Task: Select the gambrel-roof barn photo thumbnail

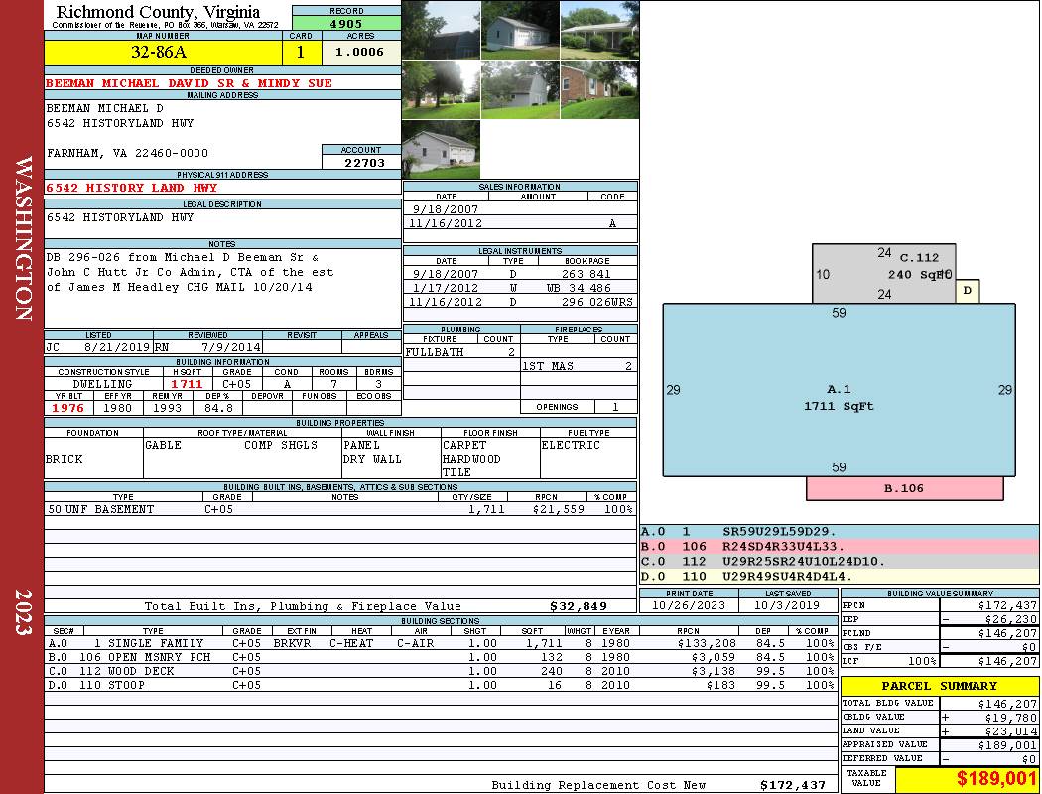Action: [x=520, y=89]
